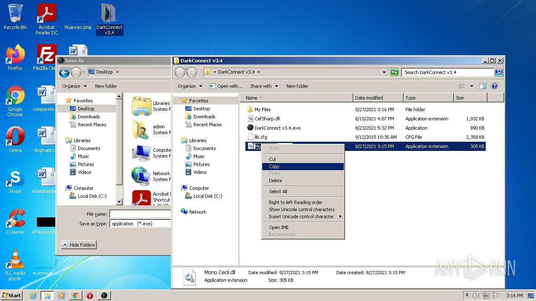Click the File name input field
Screen dimensions: 536x301
click(x=140, y=214)
